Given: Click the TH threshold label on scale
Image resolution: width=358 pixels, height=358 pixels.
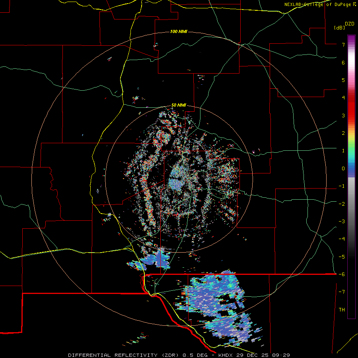Looking at the screenshot, I should click(x=342, y=309).
